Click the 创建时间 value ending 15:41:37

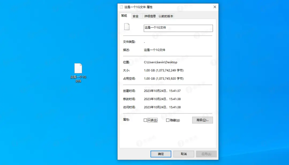162,91
